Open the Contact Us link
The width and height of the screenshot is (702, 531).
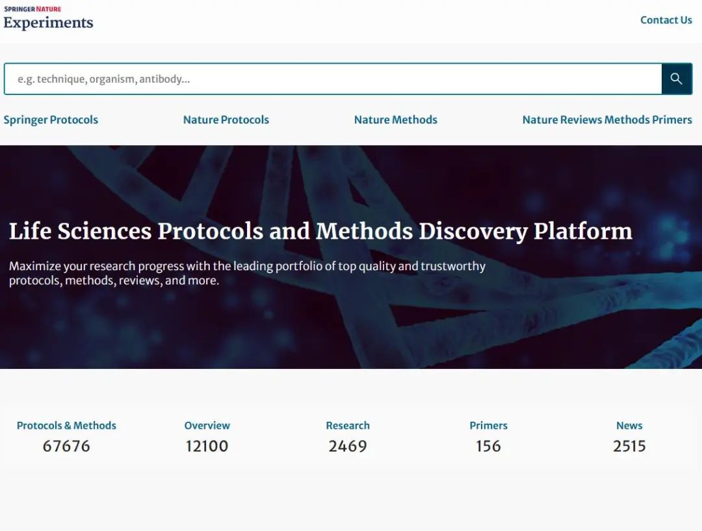[x=666, y=20]
